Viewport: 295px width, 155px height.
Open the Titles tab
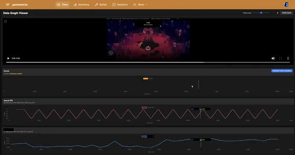[x=62, y=5]
